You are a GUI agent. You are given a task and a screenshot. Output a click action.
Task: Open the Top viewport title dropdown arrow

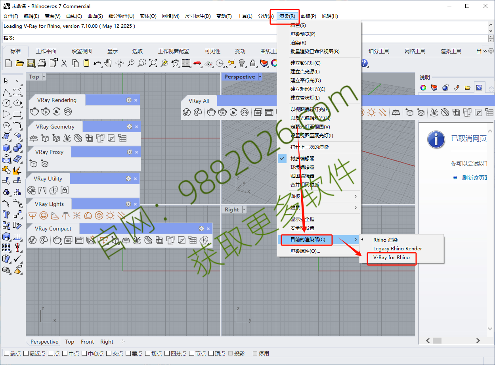click(44, 77)
